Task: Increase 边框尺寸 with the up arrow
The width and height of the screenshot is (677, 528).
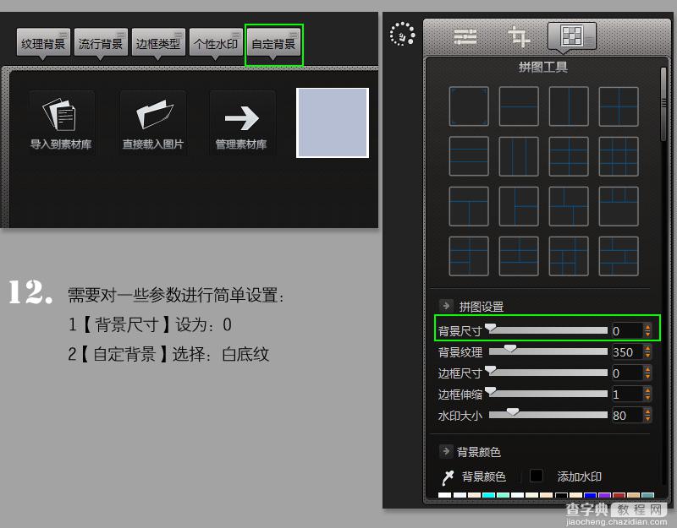Action: [647, 369]
